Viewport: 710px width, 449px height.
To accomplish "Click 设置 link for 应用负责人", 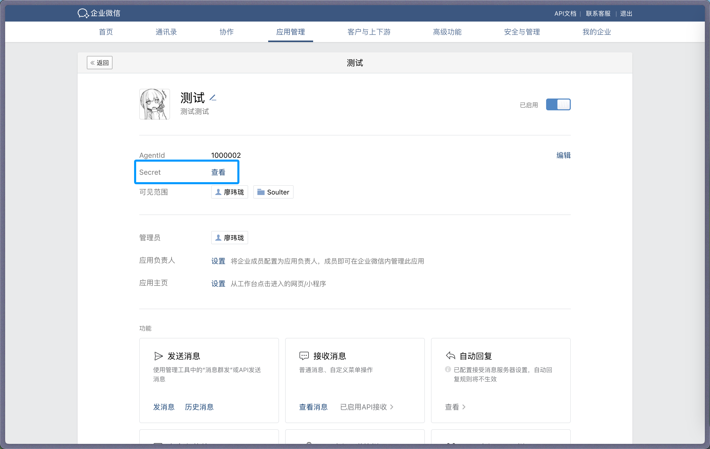I will click(218, 261).
